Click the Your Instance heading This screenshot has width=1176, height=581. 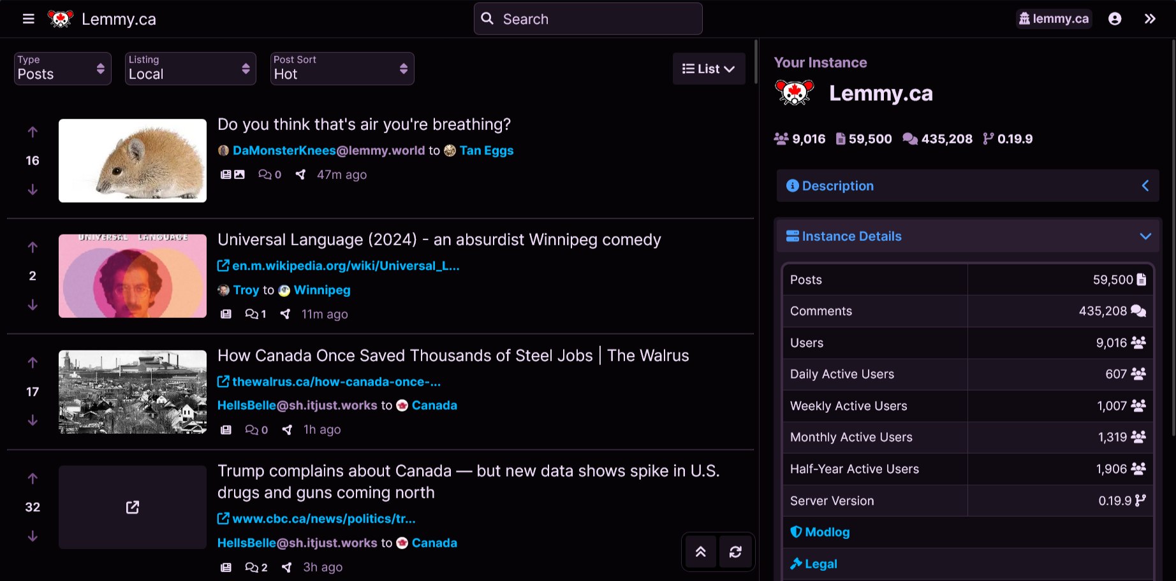[820, 62]
